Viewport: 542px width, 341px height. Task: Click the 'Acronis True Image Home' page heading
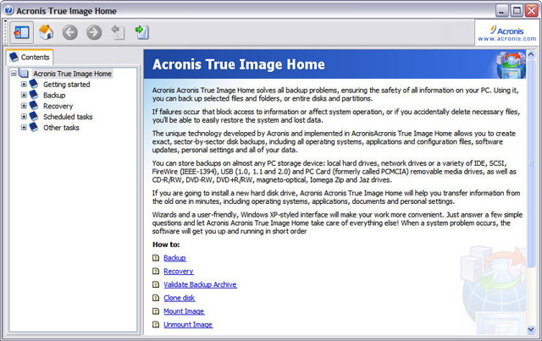(239, 64)
